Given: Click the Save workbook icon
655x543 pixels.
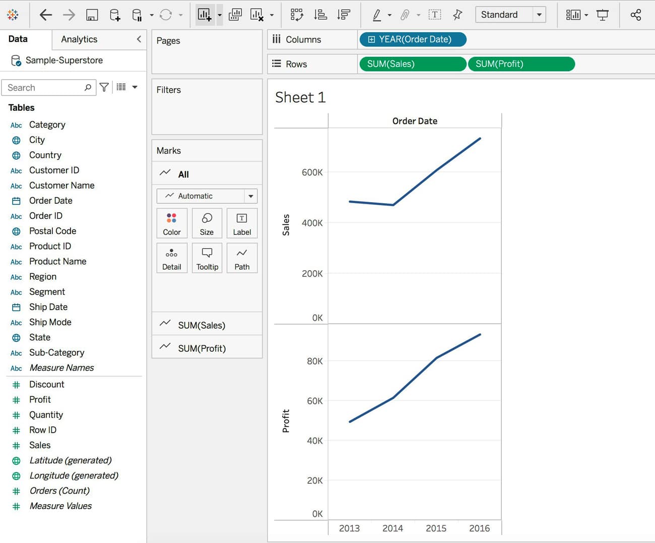Looking at the screenshot, I should click(x=92, y=15).
